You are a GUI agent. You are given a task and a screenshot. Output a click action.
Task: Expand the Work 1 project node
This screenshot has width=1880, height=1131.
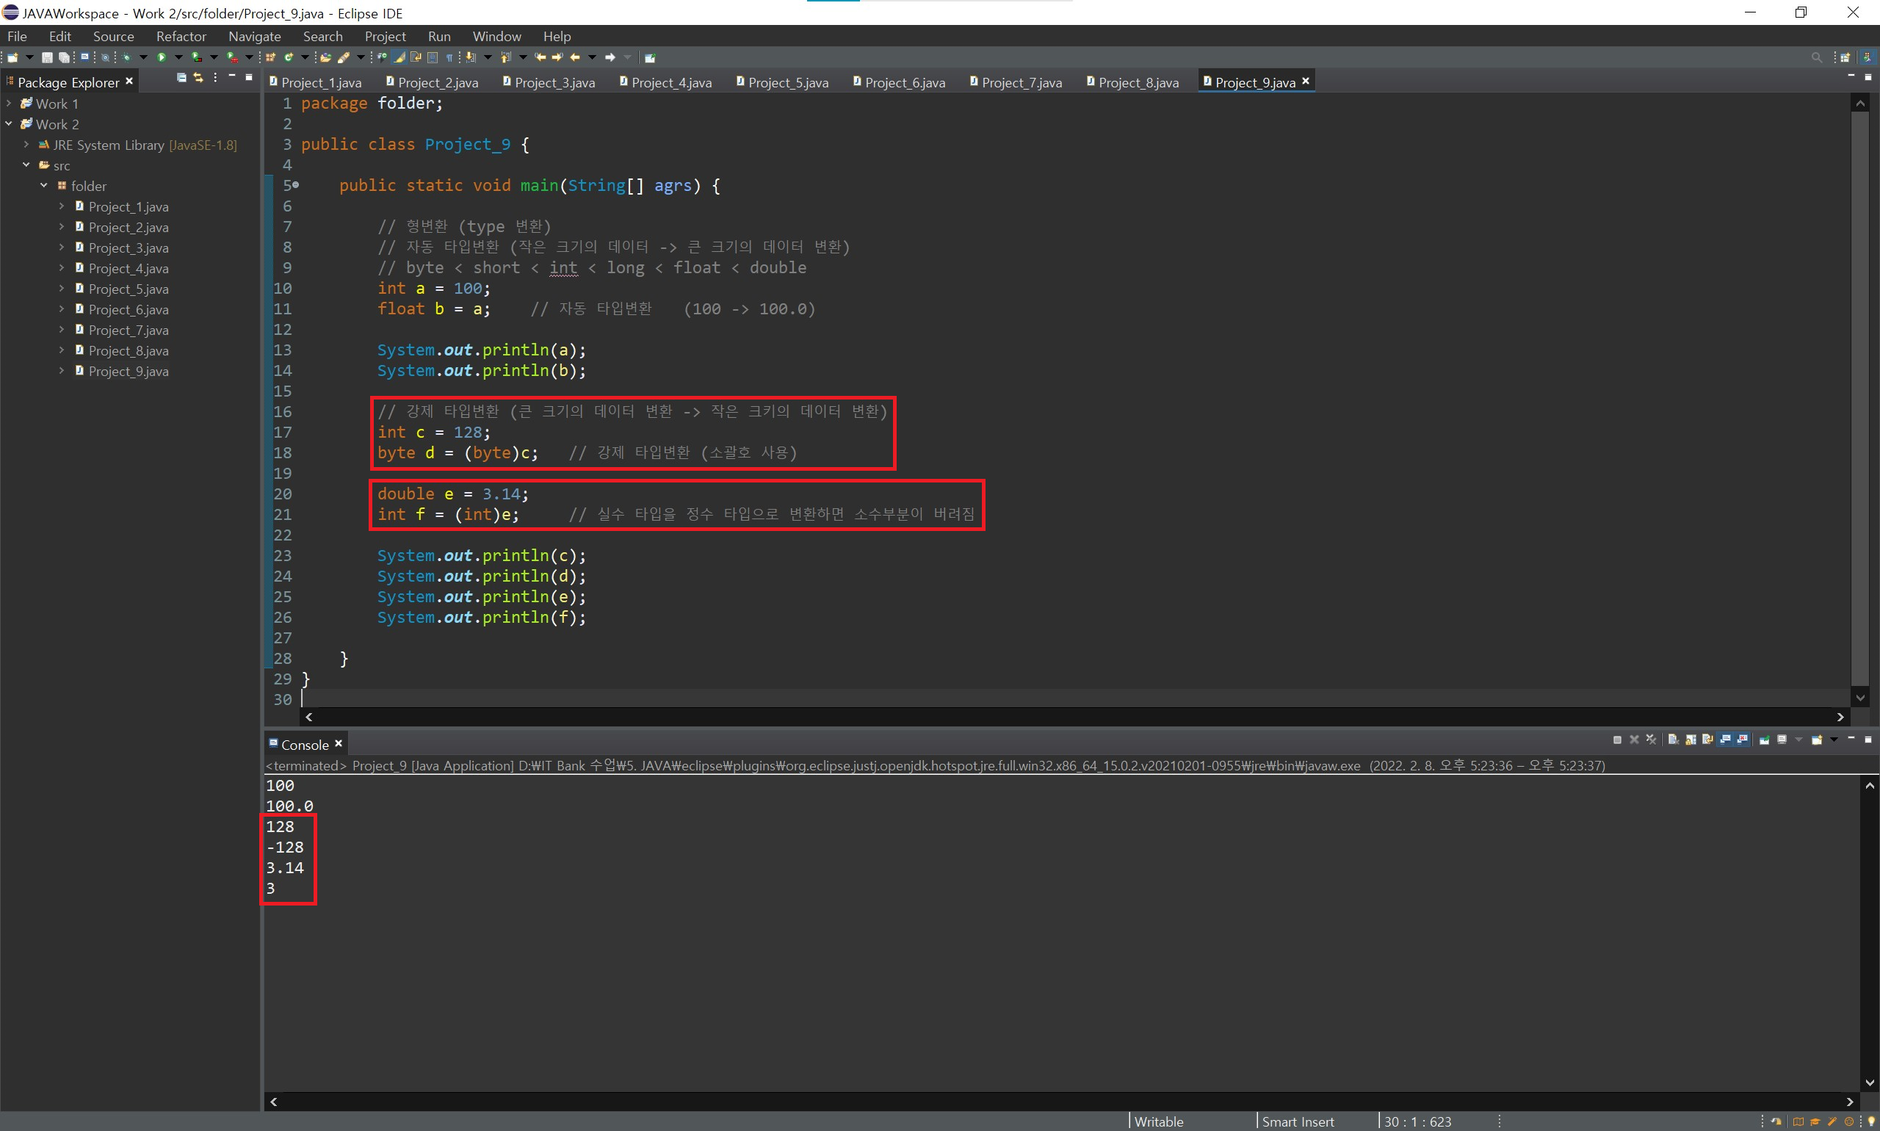(9, 103)
